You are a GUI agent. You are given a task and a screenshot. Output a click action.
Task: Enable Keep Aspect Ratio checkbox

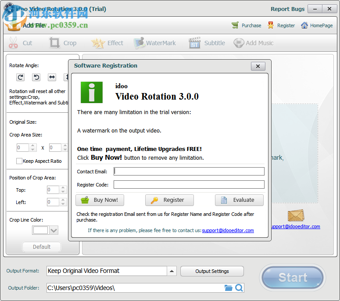point(19,161)
